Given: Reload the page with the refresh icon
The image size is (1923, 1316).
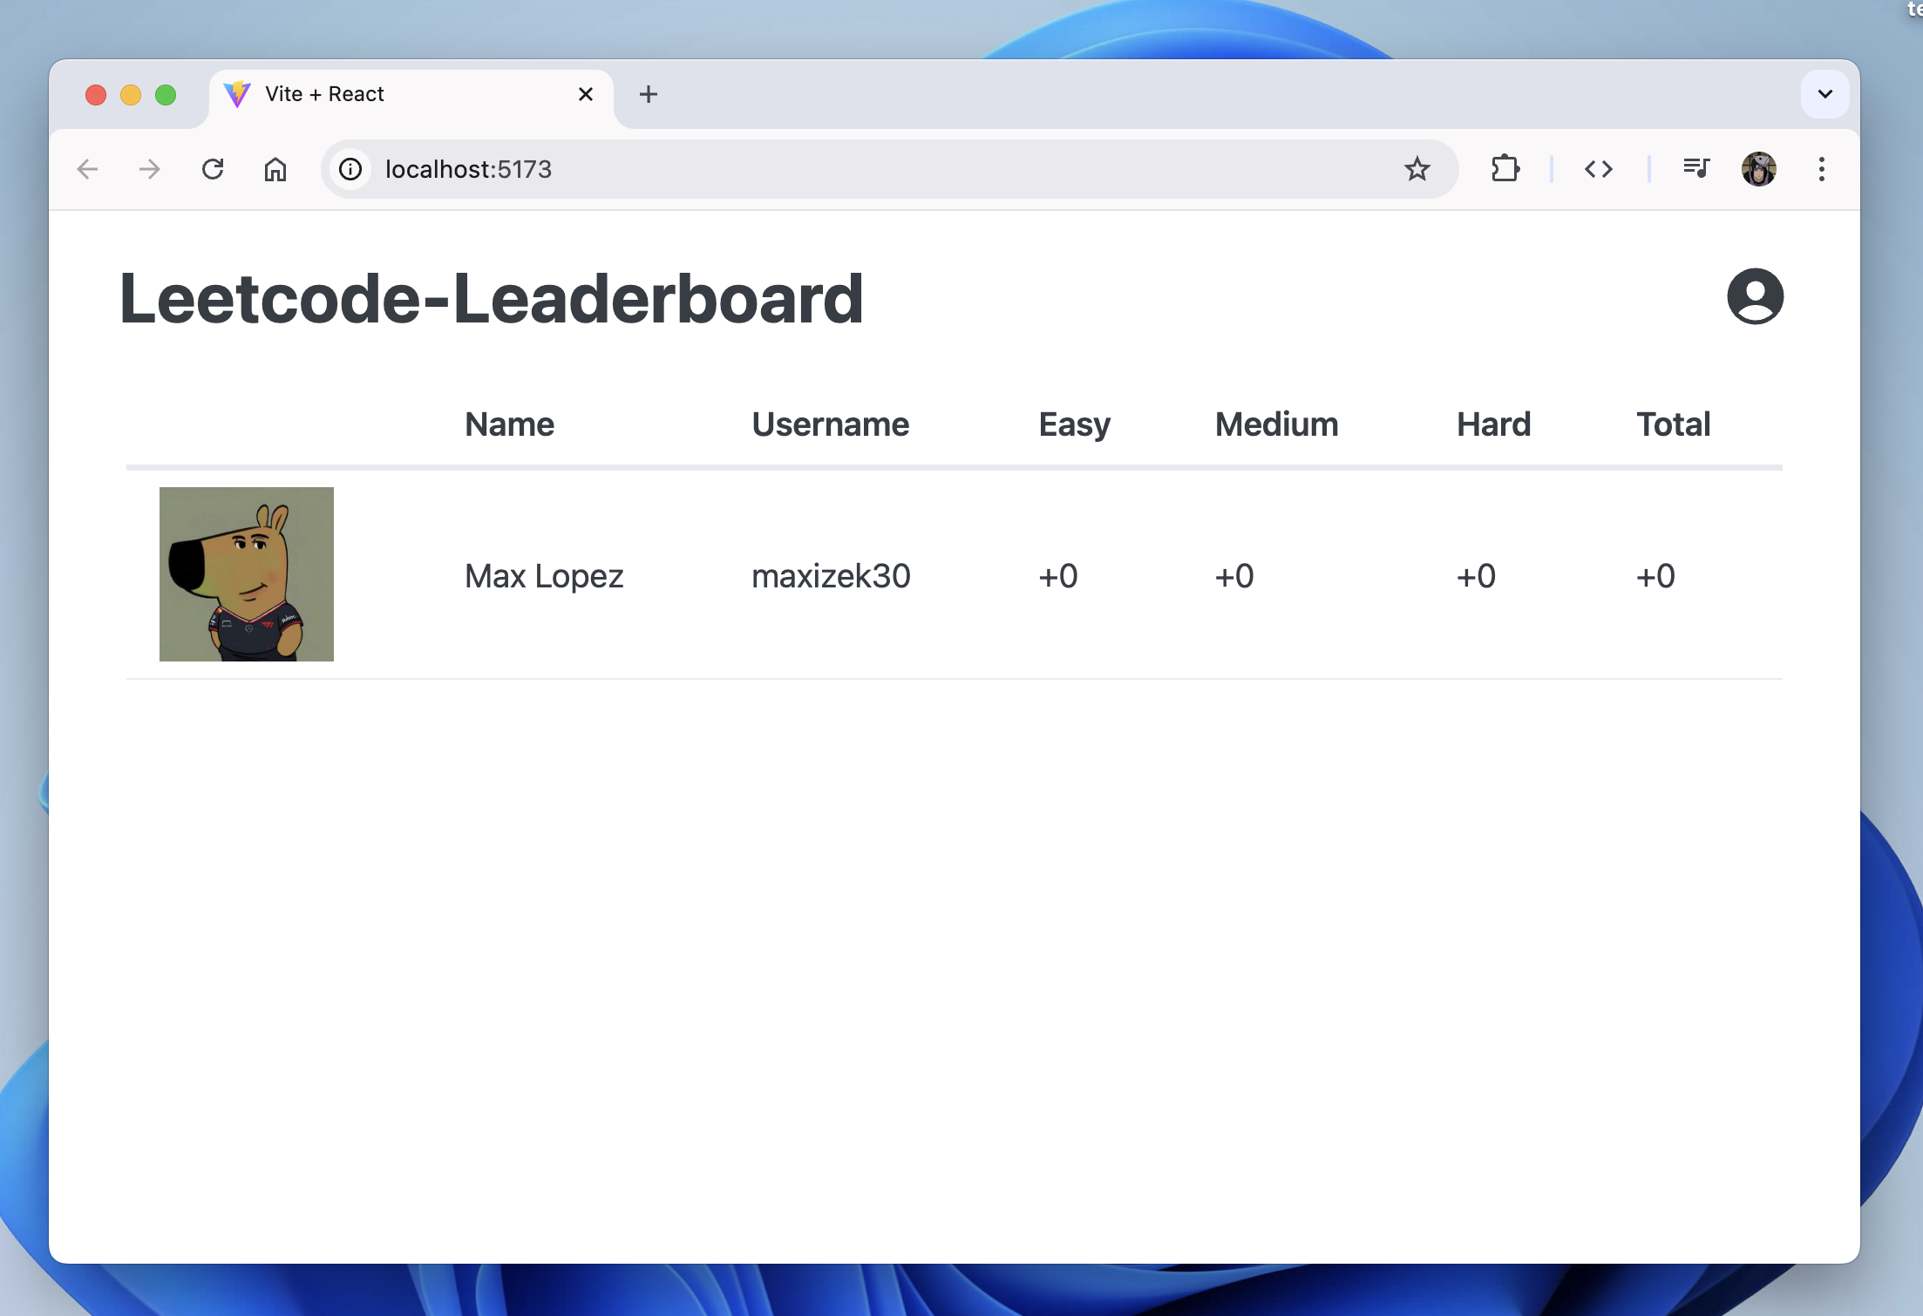Looking at the screenshot, I should coord(213,169).
